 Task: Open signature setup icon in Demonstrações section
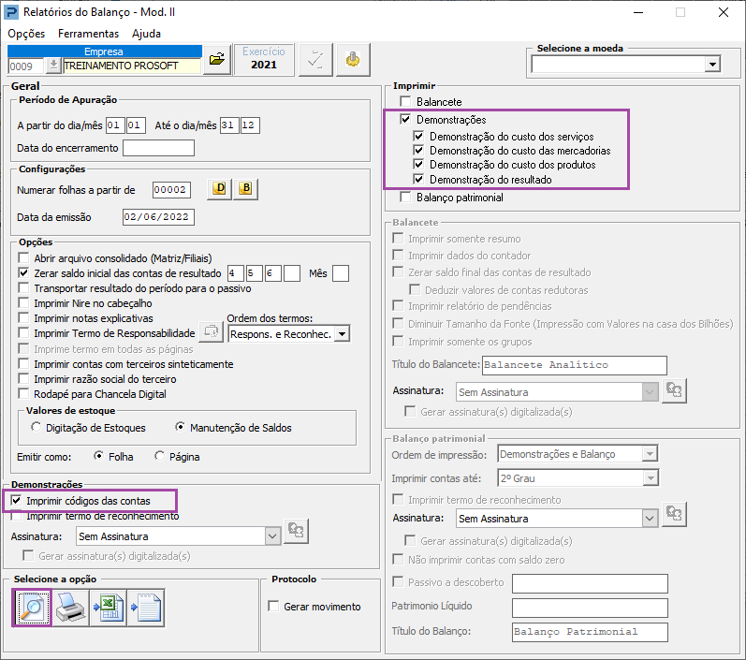tap(296, 531)
